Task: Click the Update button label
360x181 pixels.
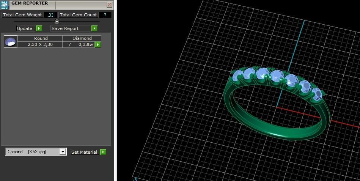Action: pos(25,28)
